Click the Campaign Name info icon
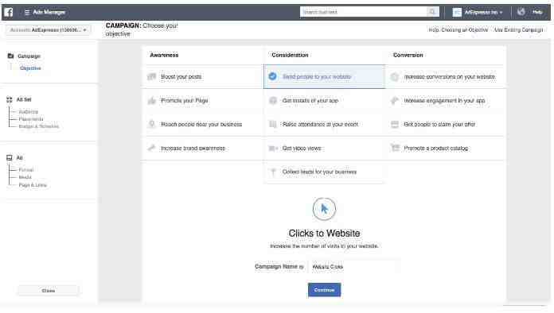This screenshot has height=313, width=554. click(x=302, y=267)
